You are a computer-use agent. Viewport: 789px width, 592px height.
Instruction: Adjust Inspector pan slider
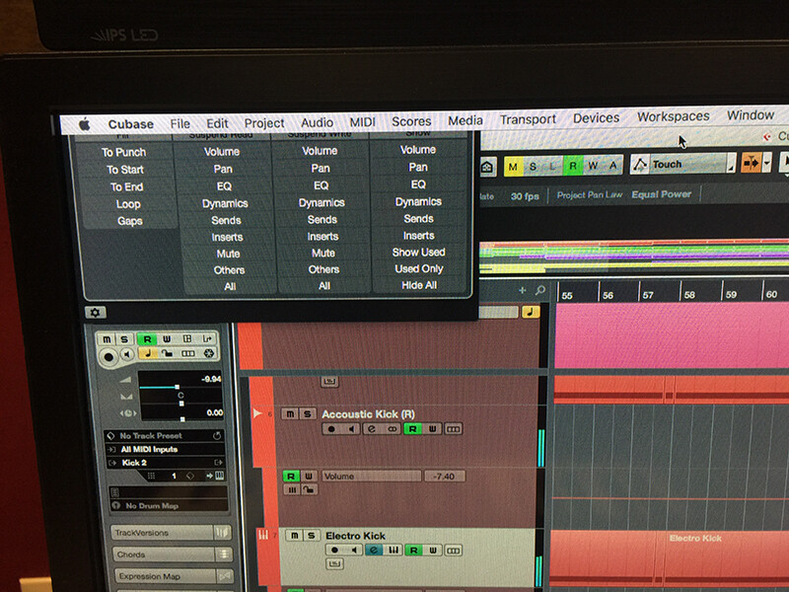pyautogui.click(x=181, y=404)
